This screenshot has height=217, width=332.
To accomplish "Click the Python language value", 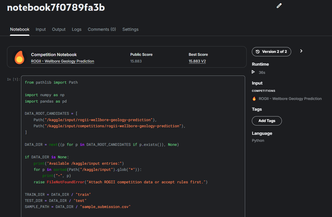I will click(x=258, y=141).
